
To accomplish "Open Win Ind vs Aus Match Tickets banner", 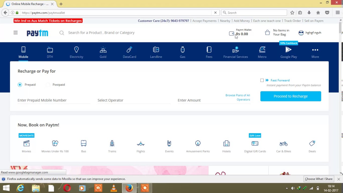I will pyautogui.click(x=48, y=21).
